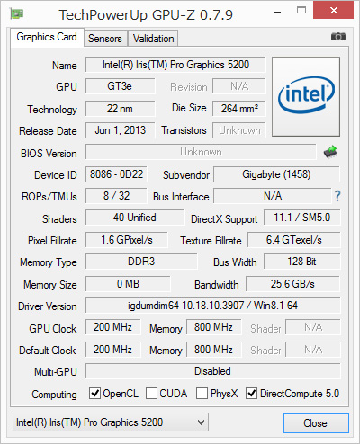This screenshot has width=360, height=444.
Task: Click the ROPs/TMUs field 8 / 32
Action: pyautogui.click(x=116, y=196)
